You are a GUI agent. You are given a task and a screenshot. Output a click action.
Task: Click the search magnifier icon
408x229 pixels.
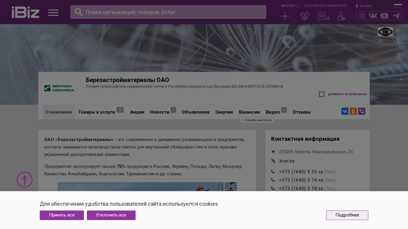pos(79,12)
